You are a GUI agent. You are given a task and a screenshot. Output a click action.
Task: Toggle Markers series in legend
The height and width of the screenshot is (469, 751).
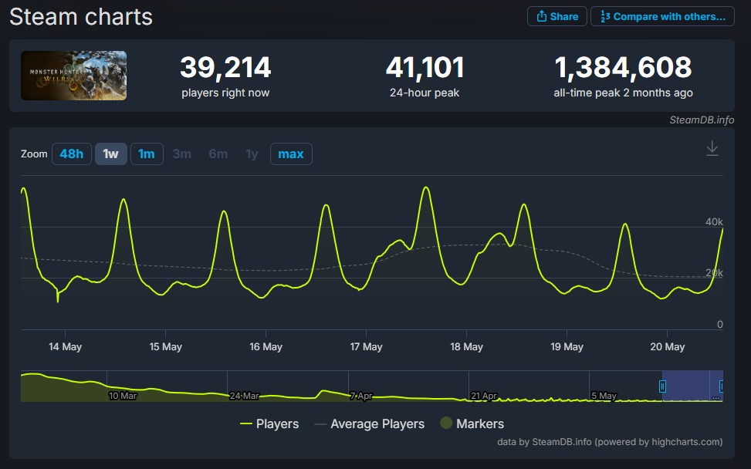tap(472, 423)
